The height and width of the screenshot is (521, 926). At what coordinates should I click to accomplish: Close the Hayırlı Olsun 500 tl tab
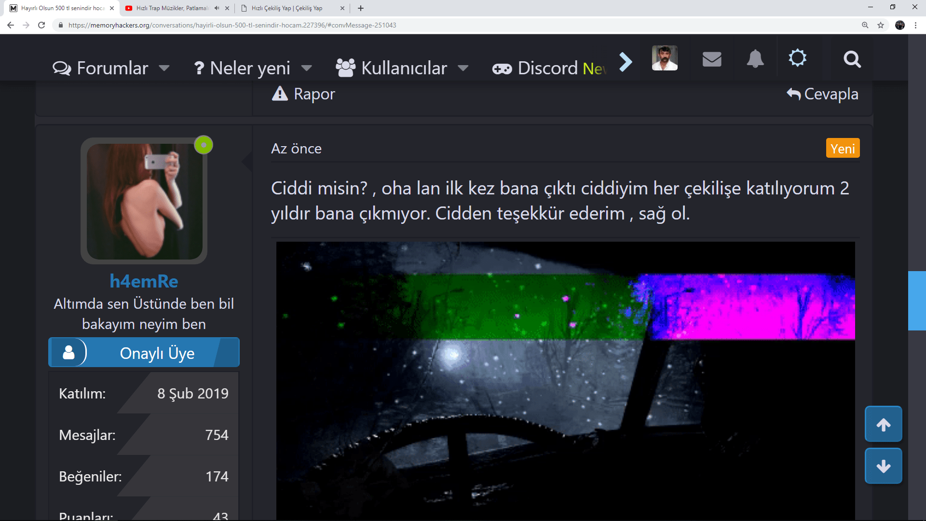point(112,8)
